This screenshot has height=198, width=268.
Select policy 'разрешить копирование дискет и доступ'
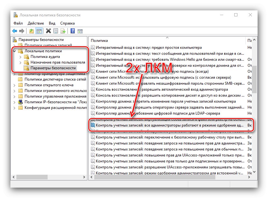(x=170, y=95)
